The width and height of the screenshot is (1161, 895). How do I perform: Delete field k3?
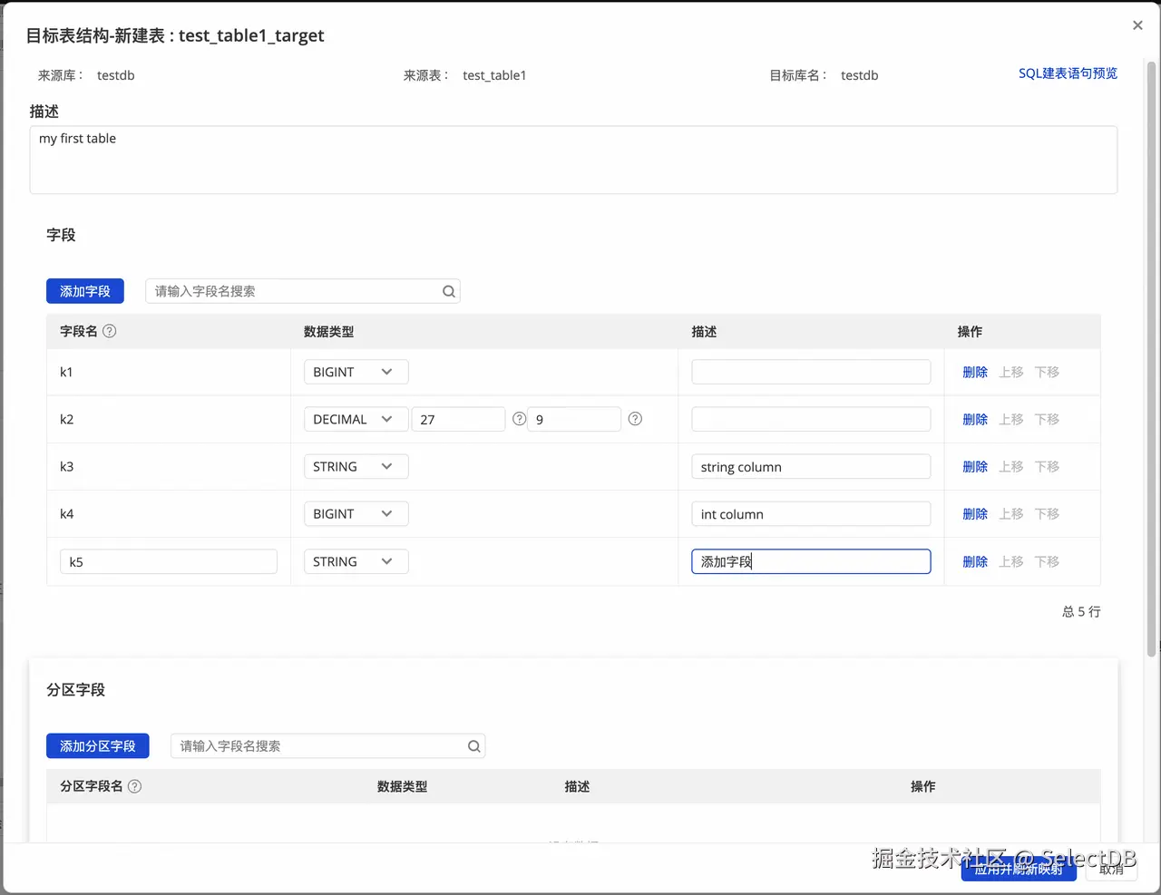(975, 466)
